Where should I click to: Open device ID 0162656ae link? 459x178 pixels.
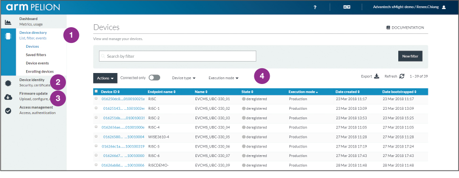123,127
